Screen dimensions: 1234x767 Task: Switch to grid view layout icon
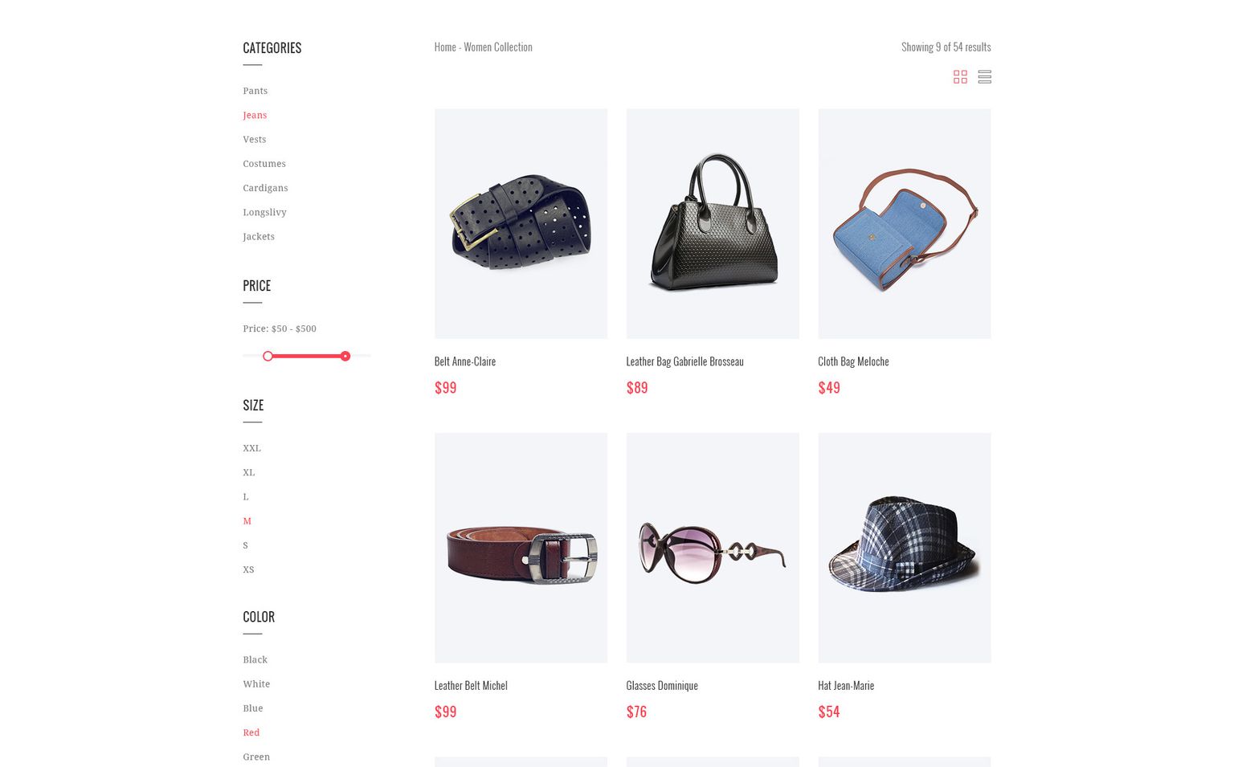pos(960,77)
